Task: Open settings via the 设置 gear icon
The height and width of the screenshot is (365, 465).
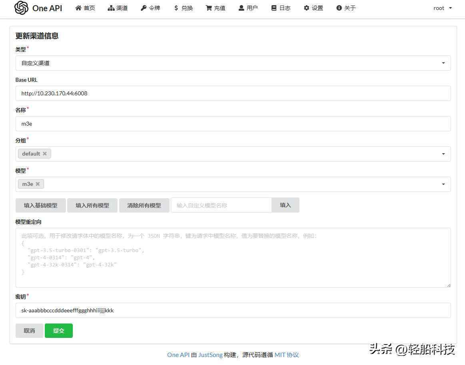Action: click(x=306, y=8)
